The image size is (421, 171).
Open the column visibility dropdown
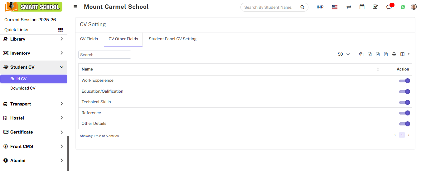[404, 54]
